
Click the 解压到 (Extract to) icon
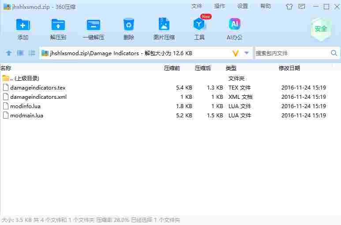58,25
